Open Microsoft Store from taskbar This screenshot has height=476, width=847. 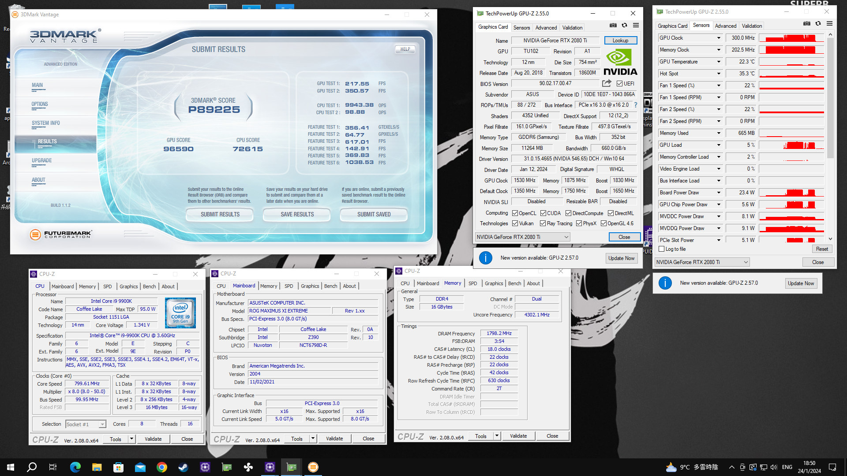point(118,467)
